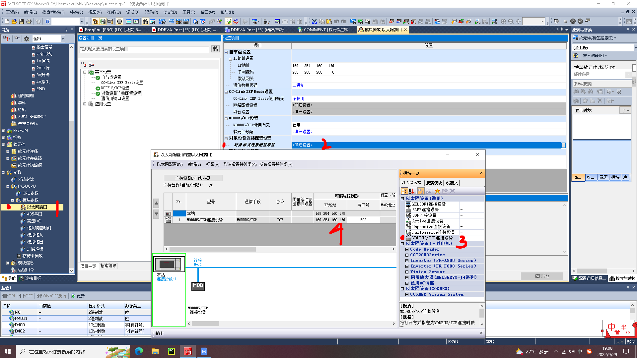The image size is (637, 358).
Task: Click the category view icon in module list toolbar
Action: tap(404, 191)
